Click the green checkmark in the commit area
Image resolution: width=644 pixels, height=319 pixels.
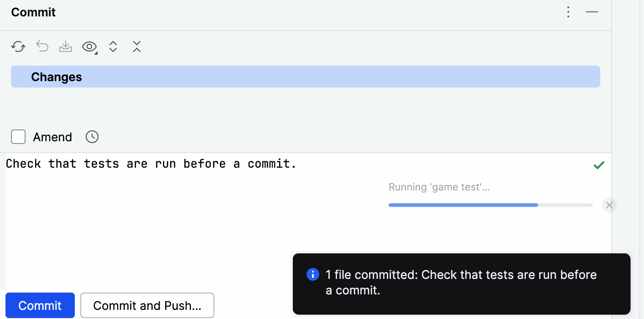[x=599, y=165]
